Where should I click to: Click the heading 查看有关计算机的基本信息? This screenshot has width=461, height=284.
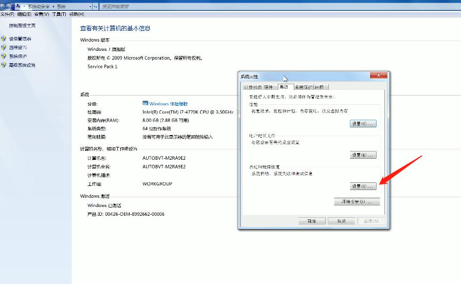(115, 28)
